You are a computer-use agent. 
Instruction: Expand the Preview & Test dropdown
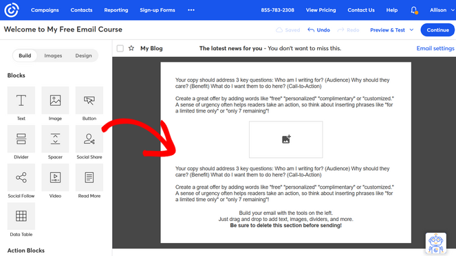coord(411,30)
